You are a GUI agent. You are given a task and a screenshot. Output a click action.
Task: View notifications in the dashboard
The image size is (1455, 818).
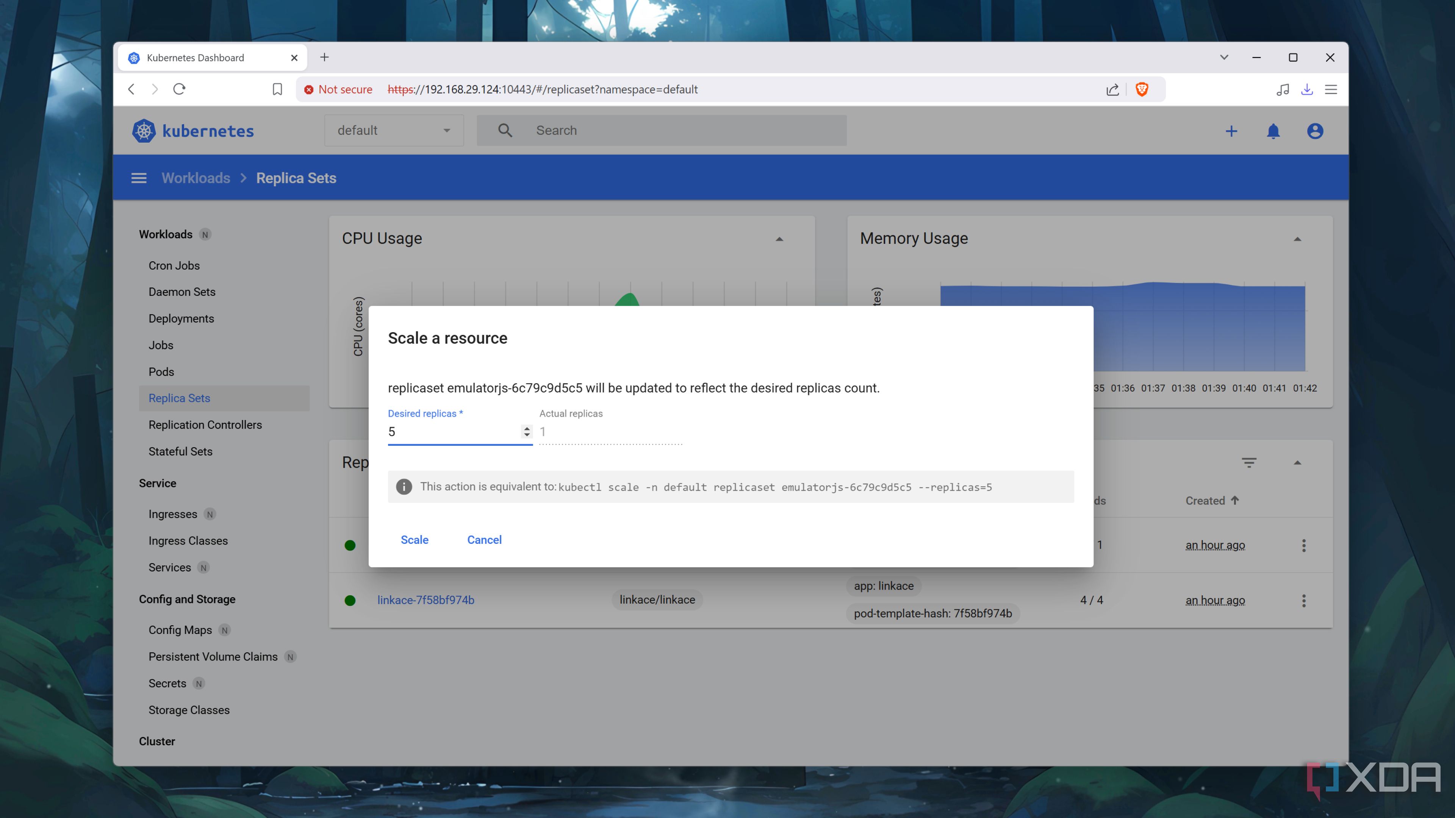click(x=1273, y=130)
